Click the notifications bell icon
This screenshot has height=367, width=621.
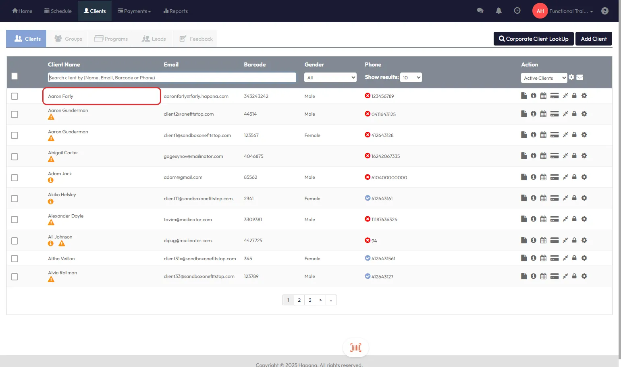pos(498,11)
